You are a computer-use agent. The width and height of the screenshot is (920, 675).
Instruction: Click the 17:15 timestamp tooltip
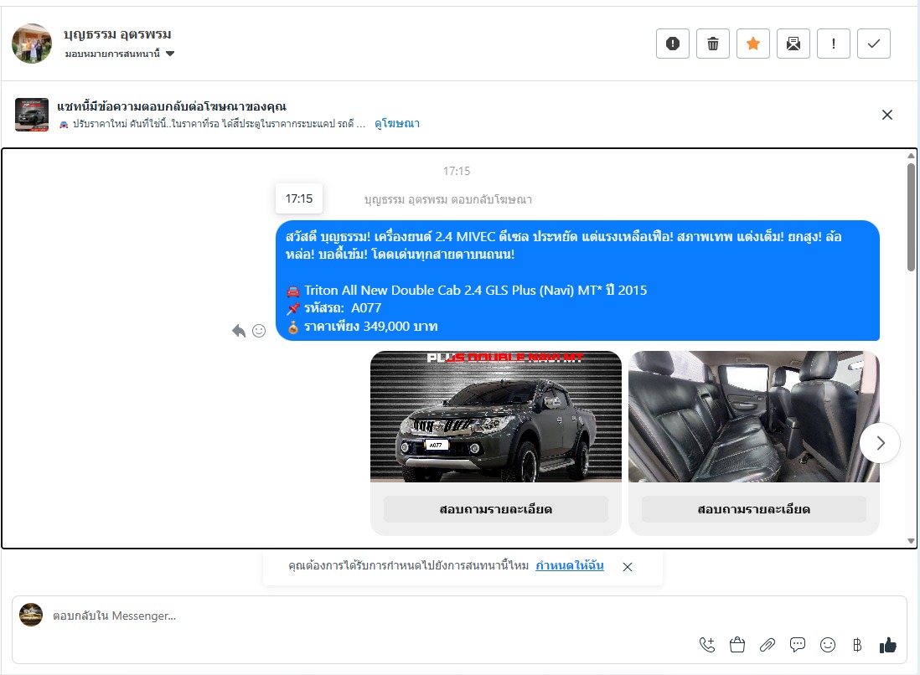(299, 198)
